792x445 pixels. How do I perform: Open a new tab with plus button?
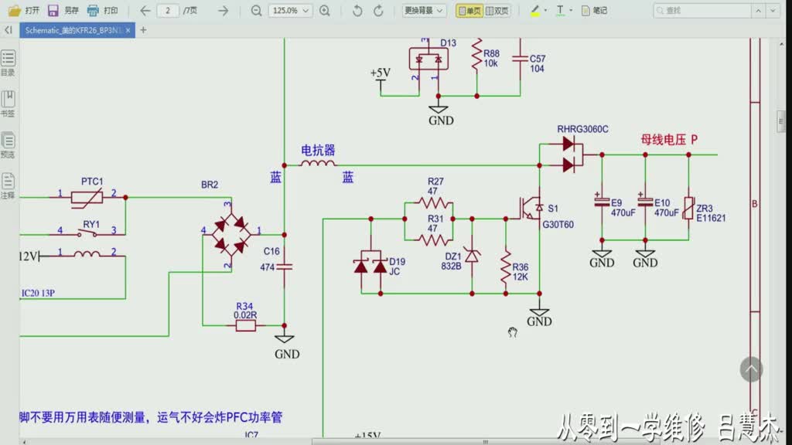(x=143, y=29)
